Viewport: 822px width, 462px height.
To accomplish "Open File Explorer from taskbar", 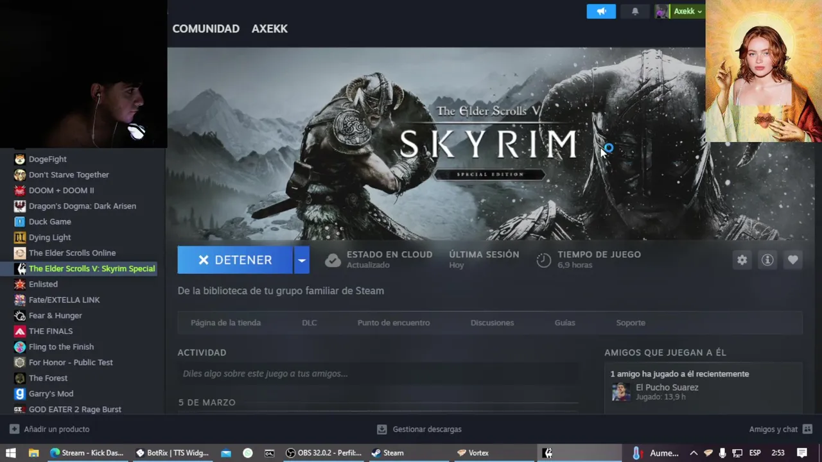I will pyautogui.click(x=33, y=453).
